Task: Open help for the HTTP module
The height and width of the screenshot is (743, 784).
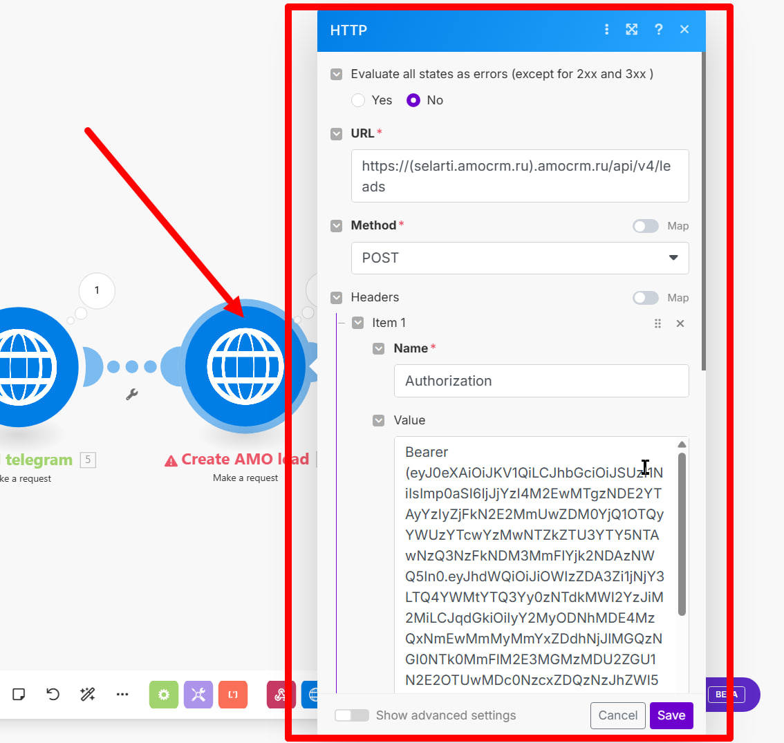Action: pos(658,30)
